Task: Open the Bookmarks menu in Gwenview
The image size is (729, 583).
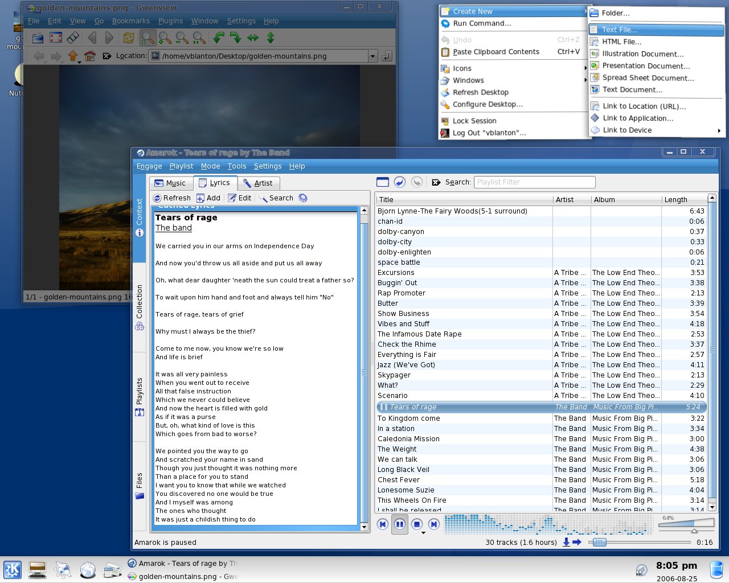Action: click(130, 21)
